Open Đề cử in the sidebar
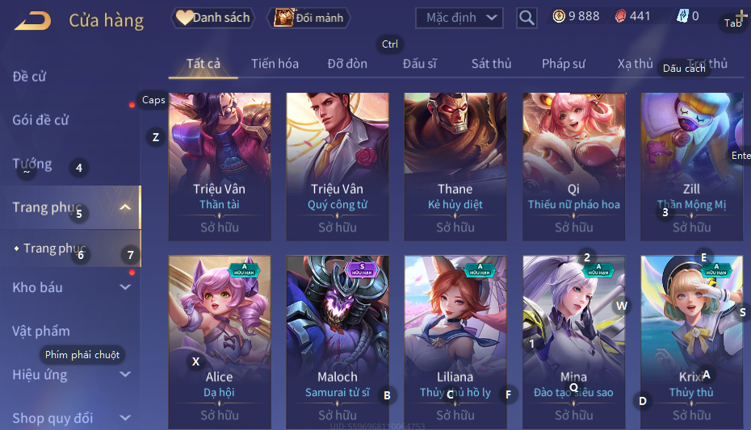This screenshot has height=430, width=751. coord(29,77)
